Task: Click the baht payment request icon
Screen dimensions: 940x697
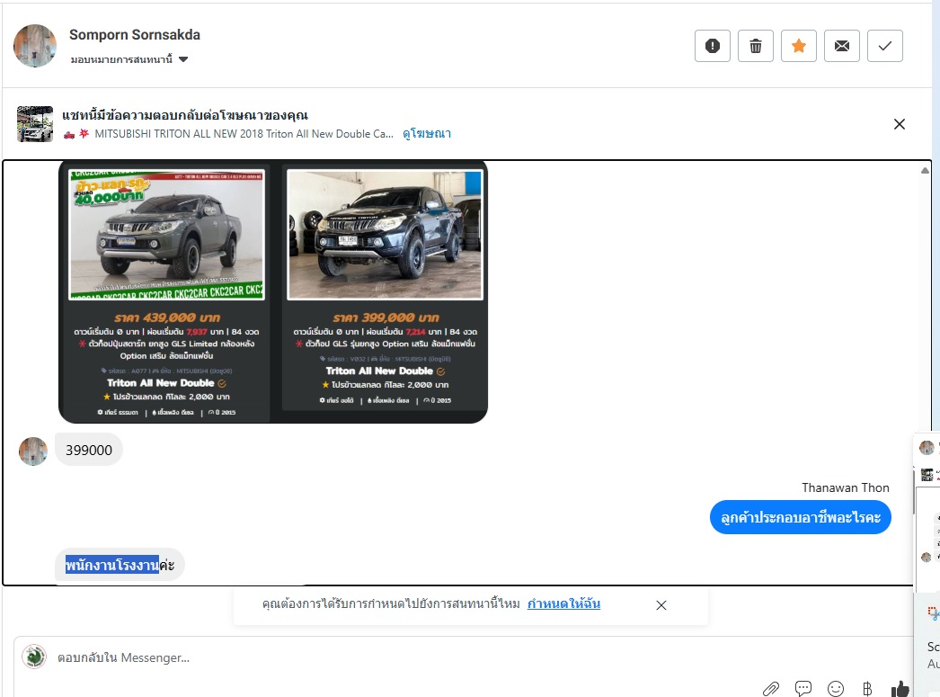Action: tap(867, 689)
